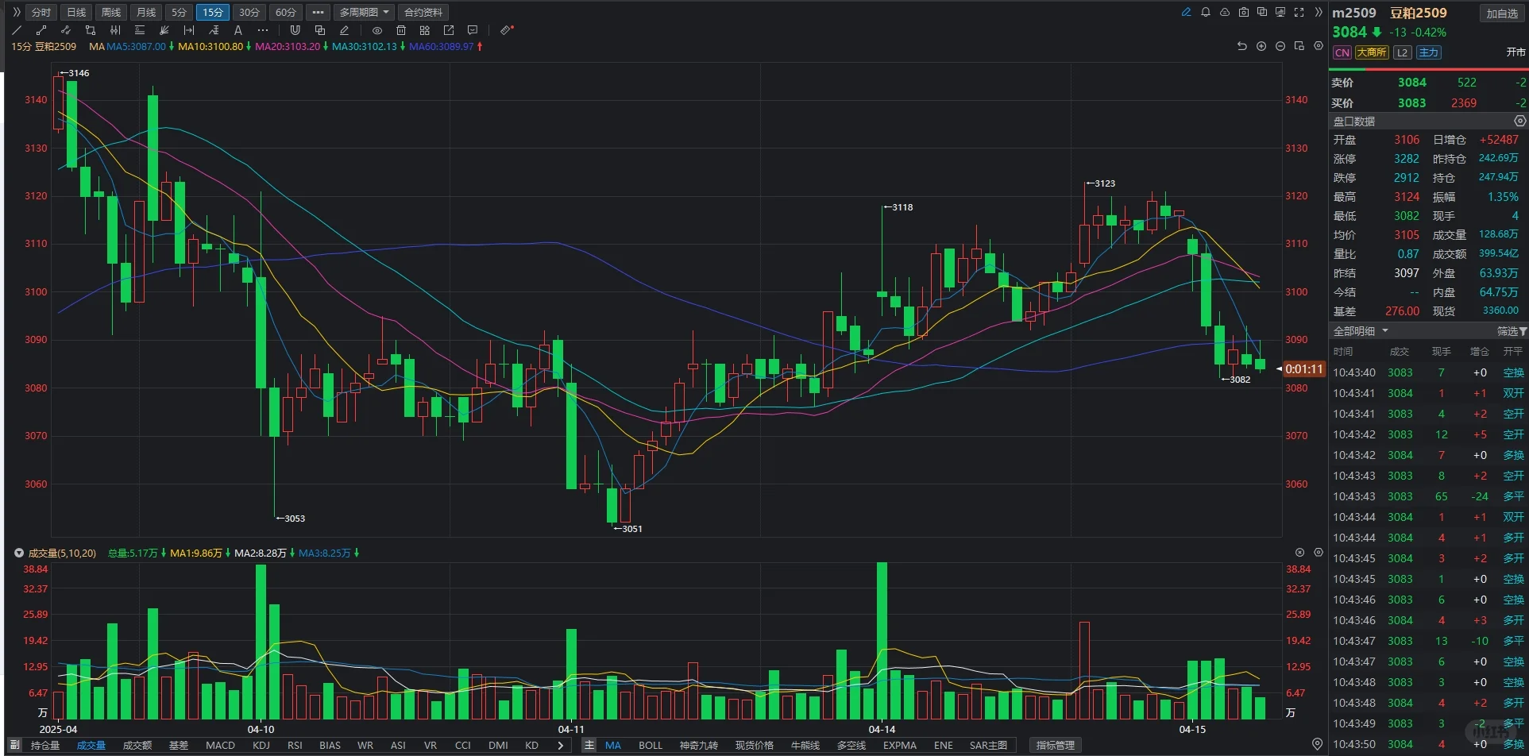Open more drawing tools ellipsis
The height and width of the screenshot is (756, 1529).
click(x=263, y=30)
